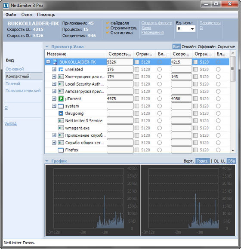Click the NetLimiter logo in title bar

(x=6, y=6)
